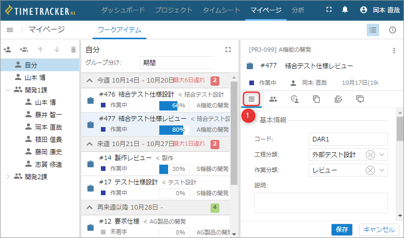Click the キャンセル button

pos(379,230)
